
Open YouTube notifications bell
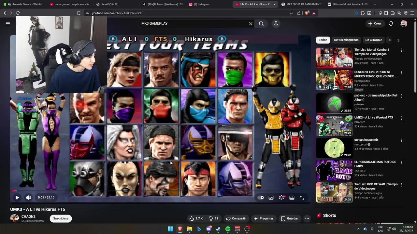[x=391, y=23]
